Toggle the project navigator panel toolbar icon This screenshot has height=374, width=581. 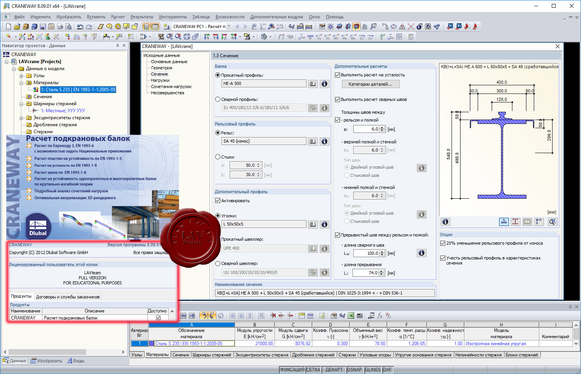pos(146,26)
